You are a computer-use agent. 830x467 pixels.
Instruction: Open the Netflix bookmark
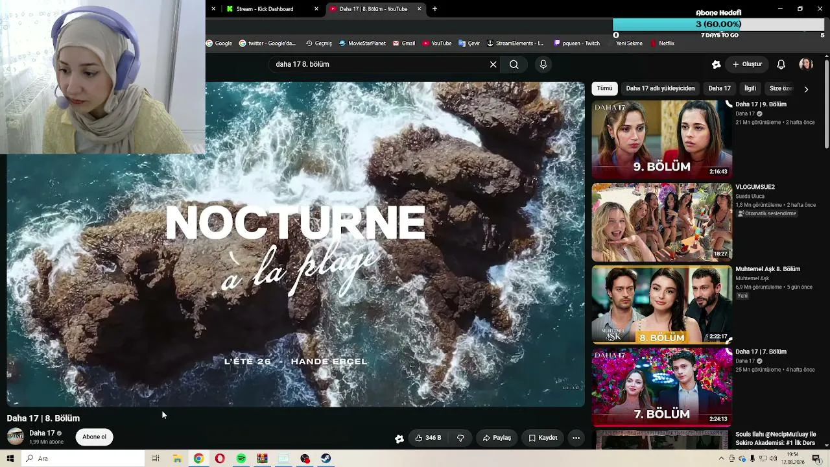662,43
